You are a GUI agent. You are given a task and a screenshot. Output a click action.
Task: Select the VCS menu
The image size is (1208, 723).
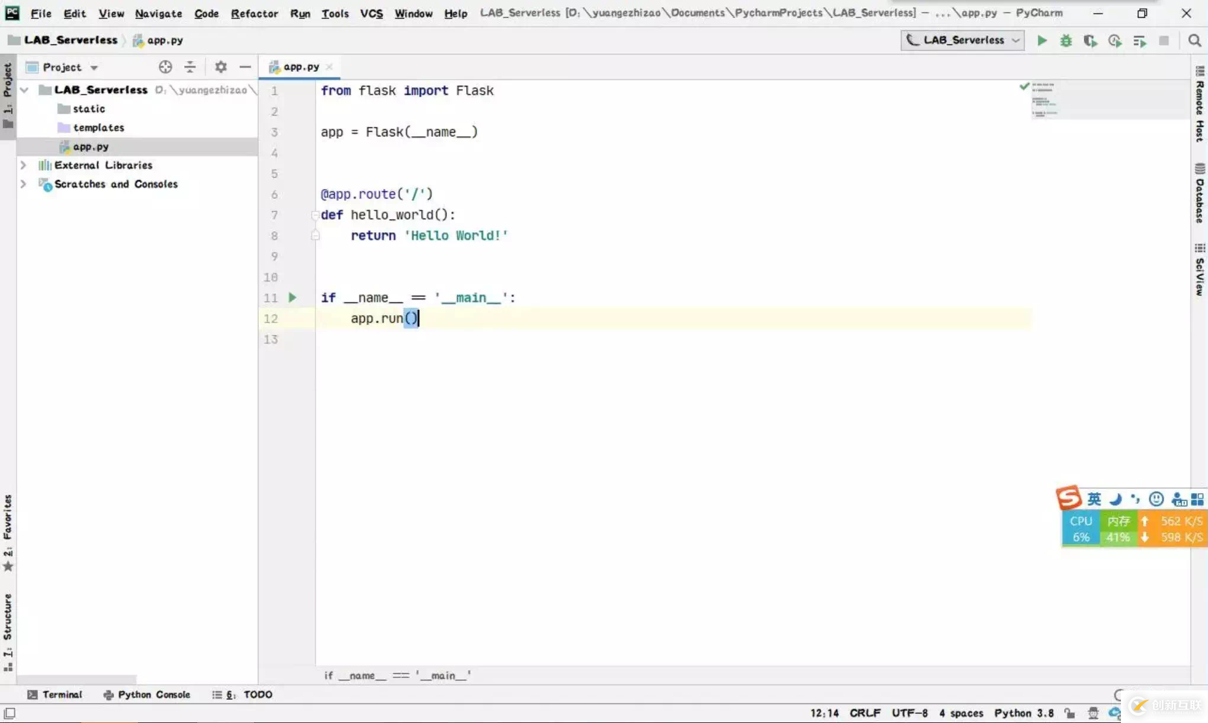point(371,13)
